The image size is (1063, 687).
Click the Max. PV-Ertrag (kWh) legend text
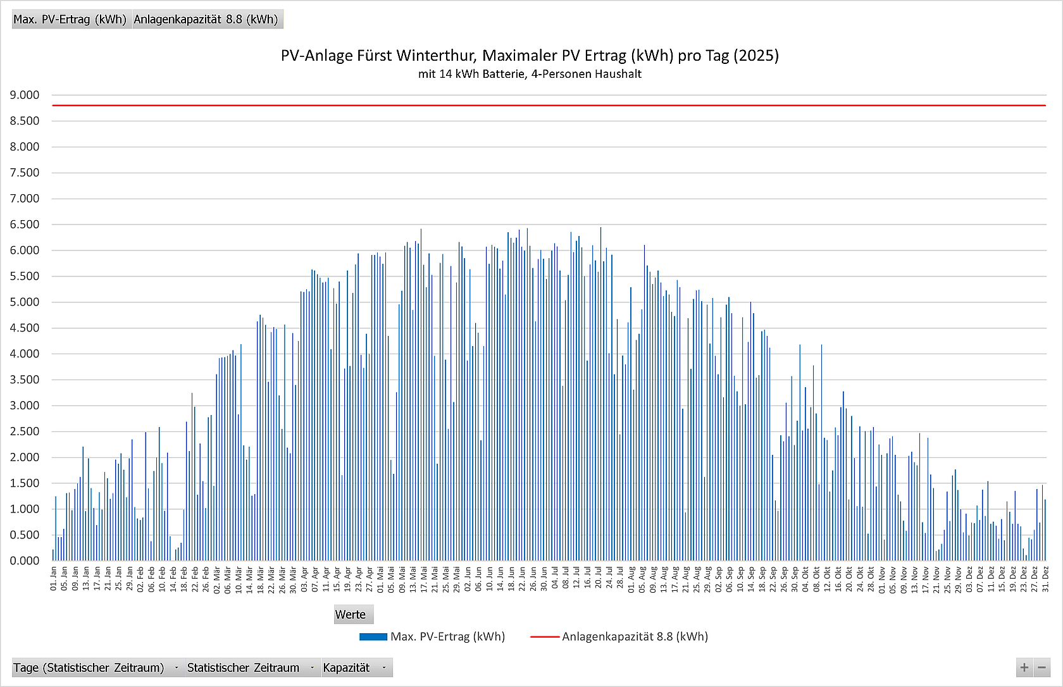[x=447, y=637]
